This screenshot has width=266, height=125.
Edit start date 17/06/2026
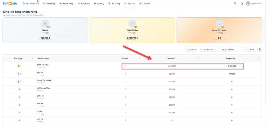(x=192, y=49)
